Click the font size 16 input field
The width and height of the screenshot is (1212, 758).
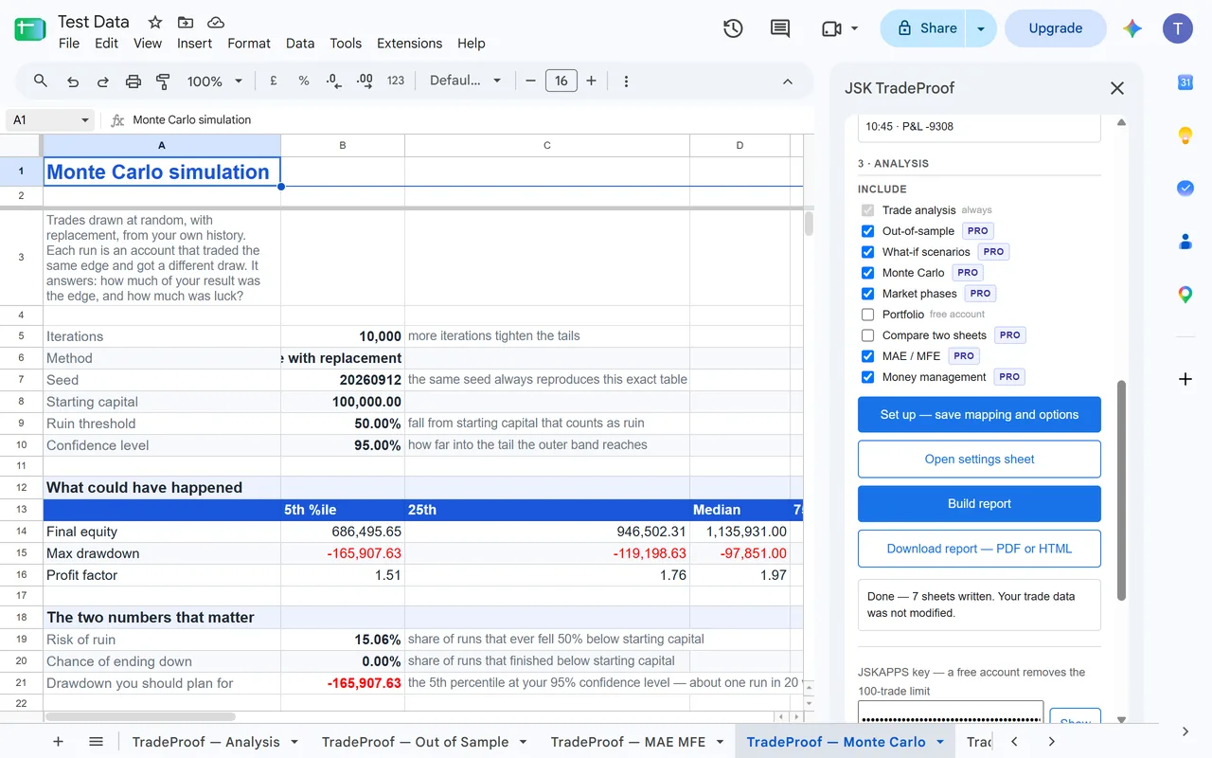[x=561, y=81]
